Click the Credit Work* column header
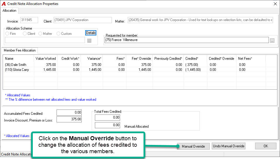 tap(69, 59)
